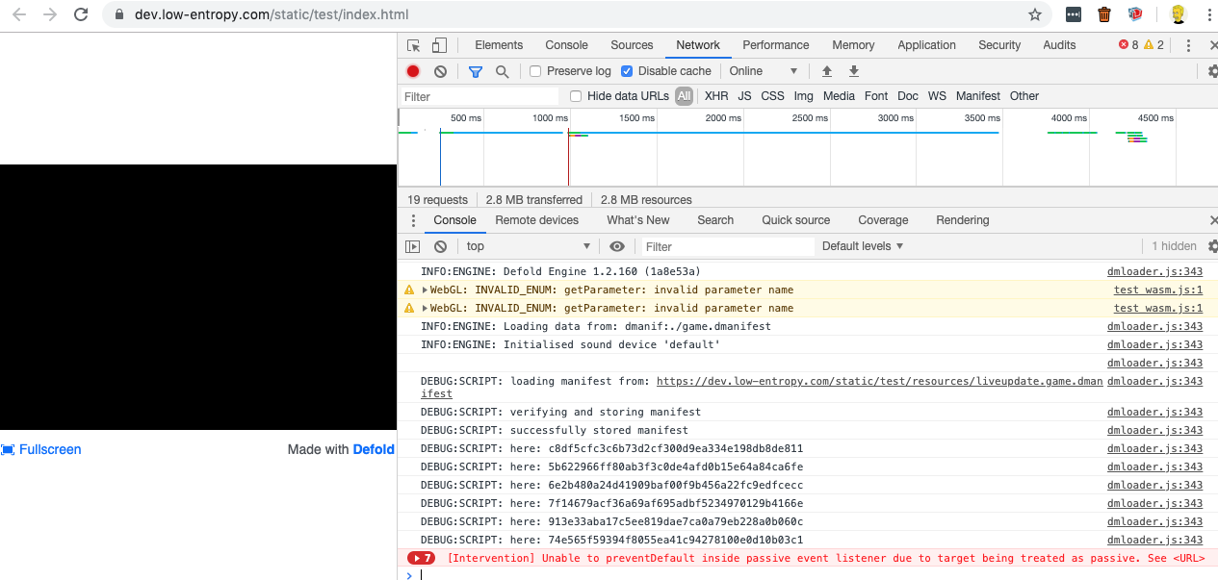Viewport: 1218px width, 580px height.
Task: Click the export HAR download arrow
Action: 853,71
